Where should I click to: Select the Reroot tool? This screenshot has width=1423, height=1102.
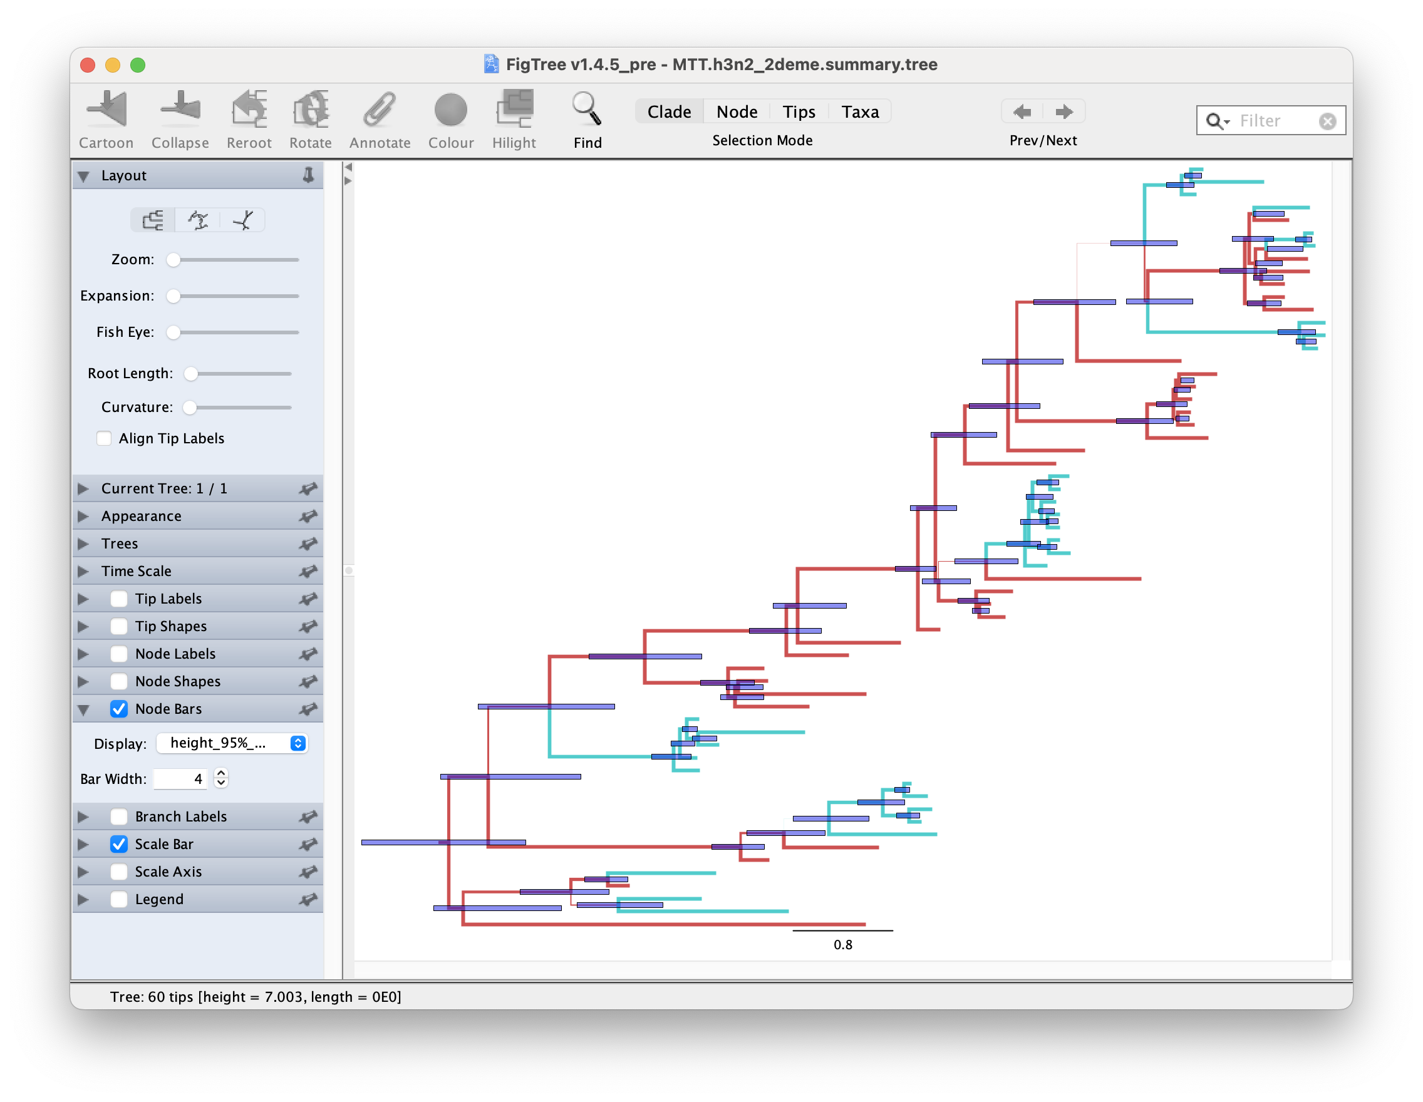pyautogui.click(x=249, y=110)
